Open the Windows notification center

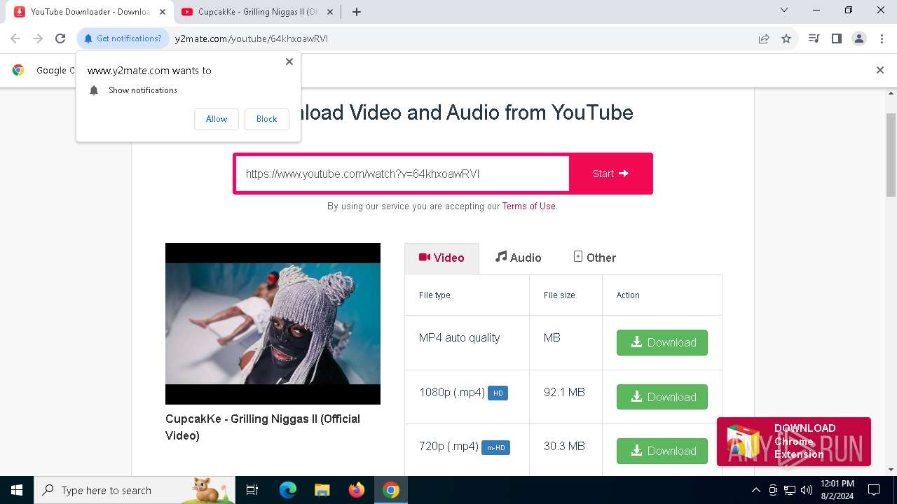(874, 490)
